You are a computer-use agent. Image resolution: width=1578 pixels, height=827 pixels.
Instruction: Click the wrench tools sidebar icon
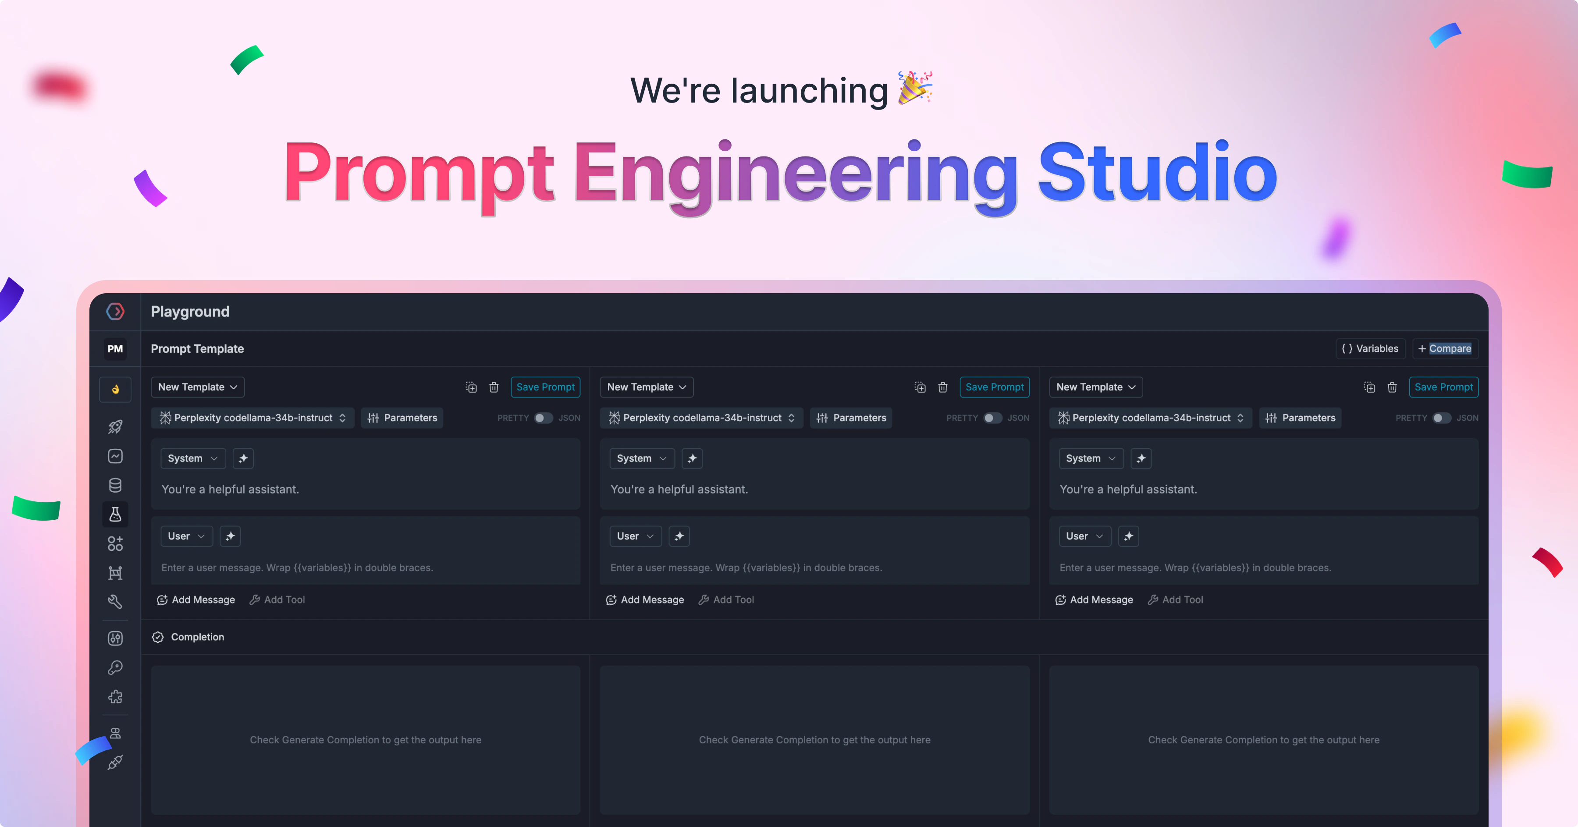click(x=115, y=602)
